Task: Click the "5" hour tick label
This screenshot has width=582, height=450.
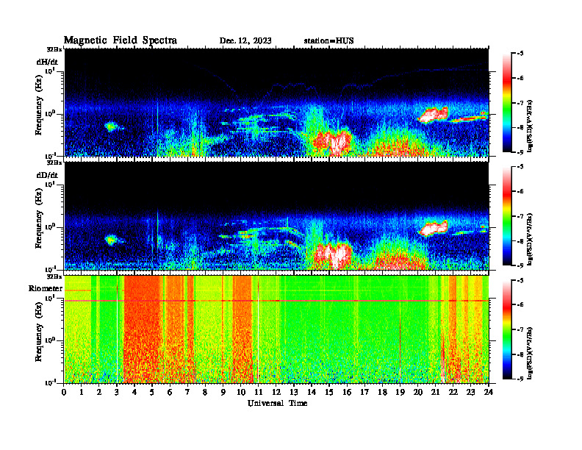Action: click(152, 392)
